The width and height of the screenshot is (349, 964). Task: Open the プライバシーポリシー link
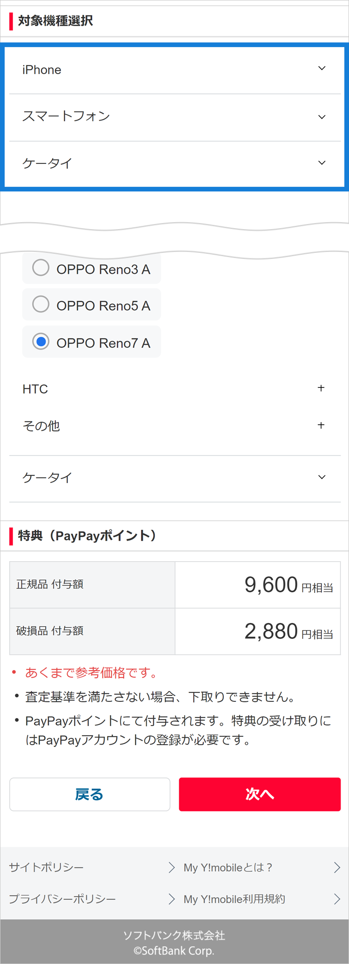pos(62,899)
